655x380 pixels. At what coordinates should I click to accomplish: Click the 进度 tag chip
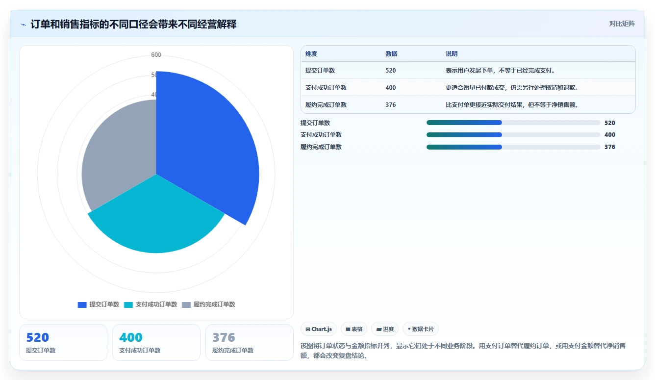385,329
